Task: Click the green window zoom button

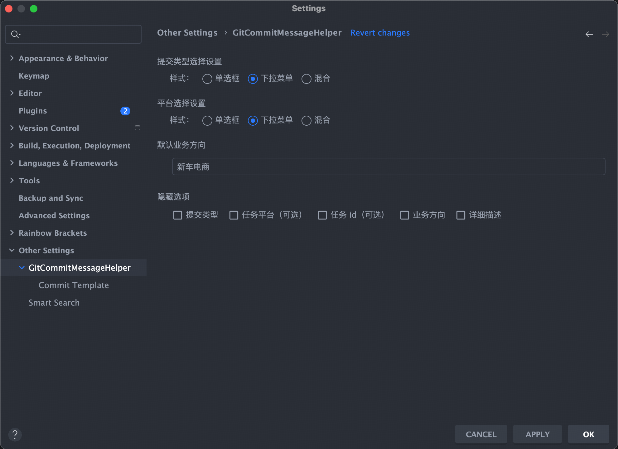Action: point(34,9)
